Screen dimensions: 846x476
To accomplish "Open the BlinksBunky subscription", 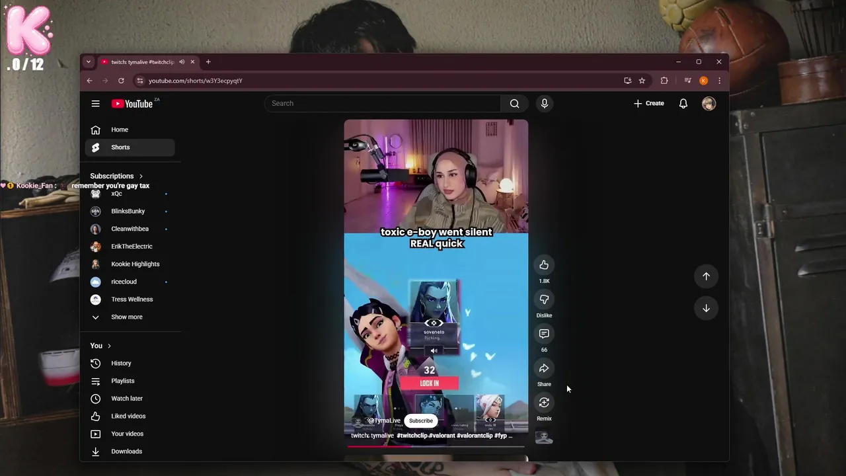I will click(x=130, y=211).
